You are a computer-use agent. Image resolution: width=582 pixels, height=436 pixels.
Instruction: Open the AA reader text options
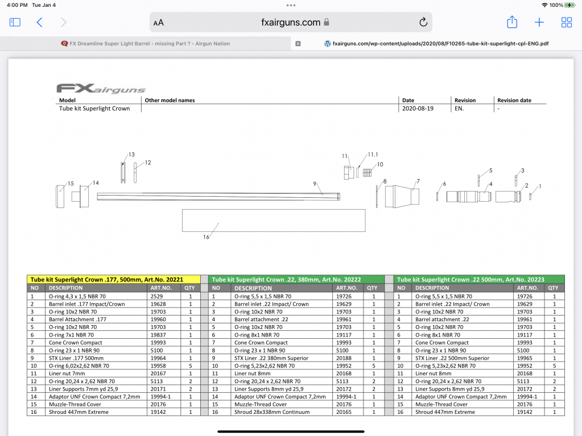coord(159,23)
